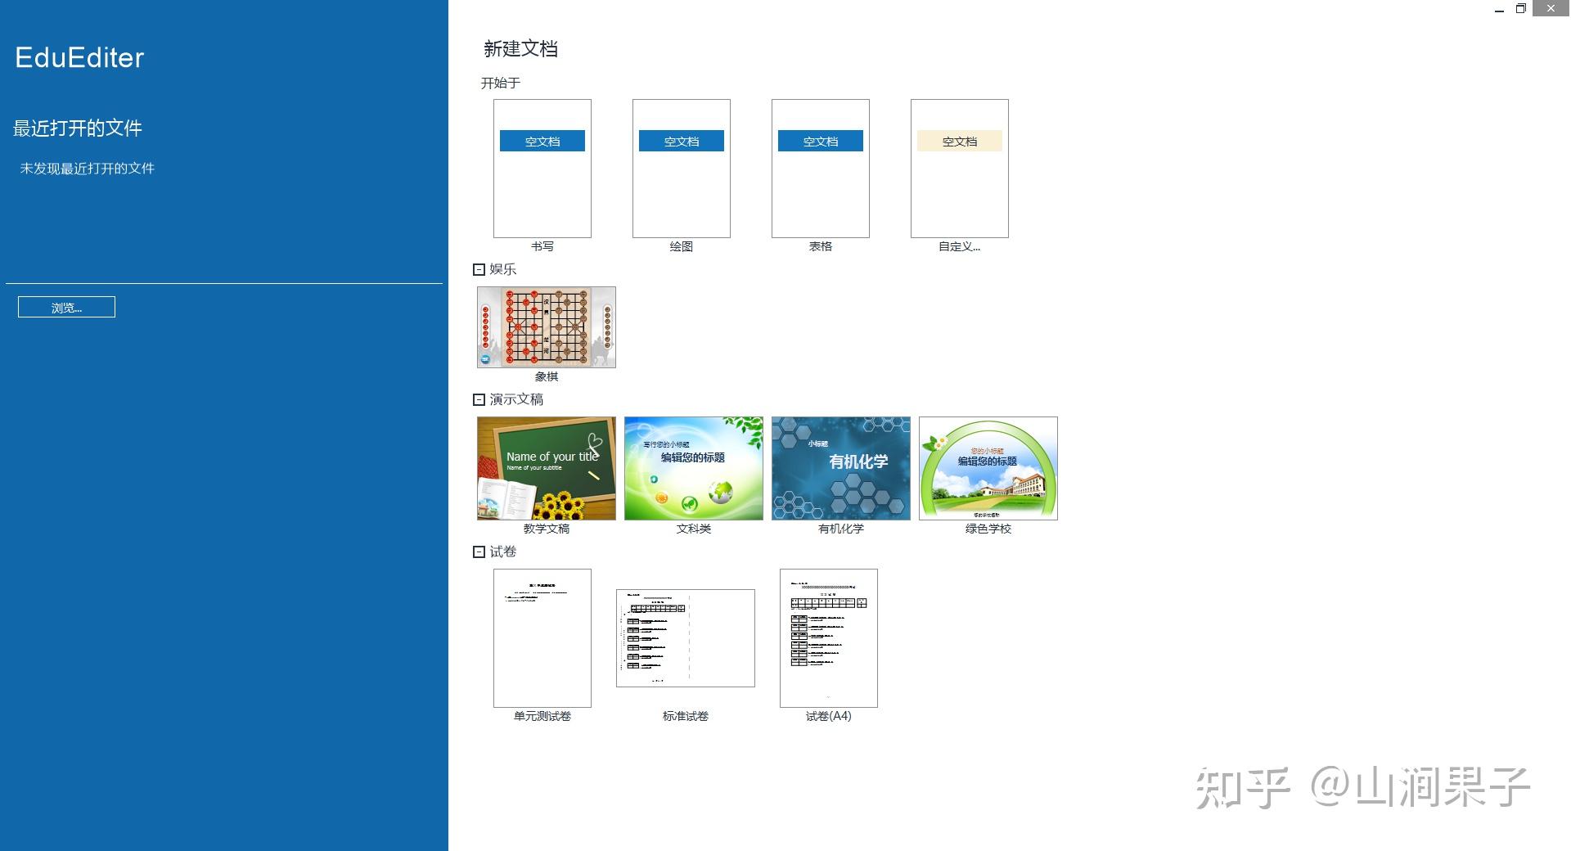1571x851 pixels.
Task: Collapse the 试卷 section
Action: click(x=479, y=552)
